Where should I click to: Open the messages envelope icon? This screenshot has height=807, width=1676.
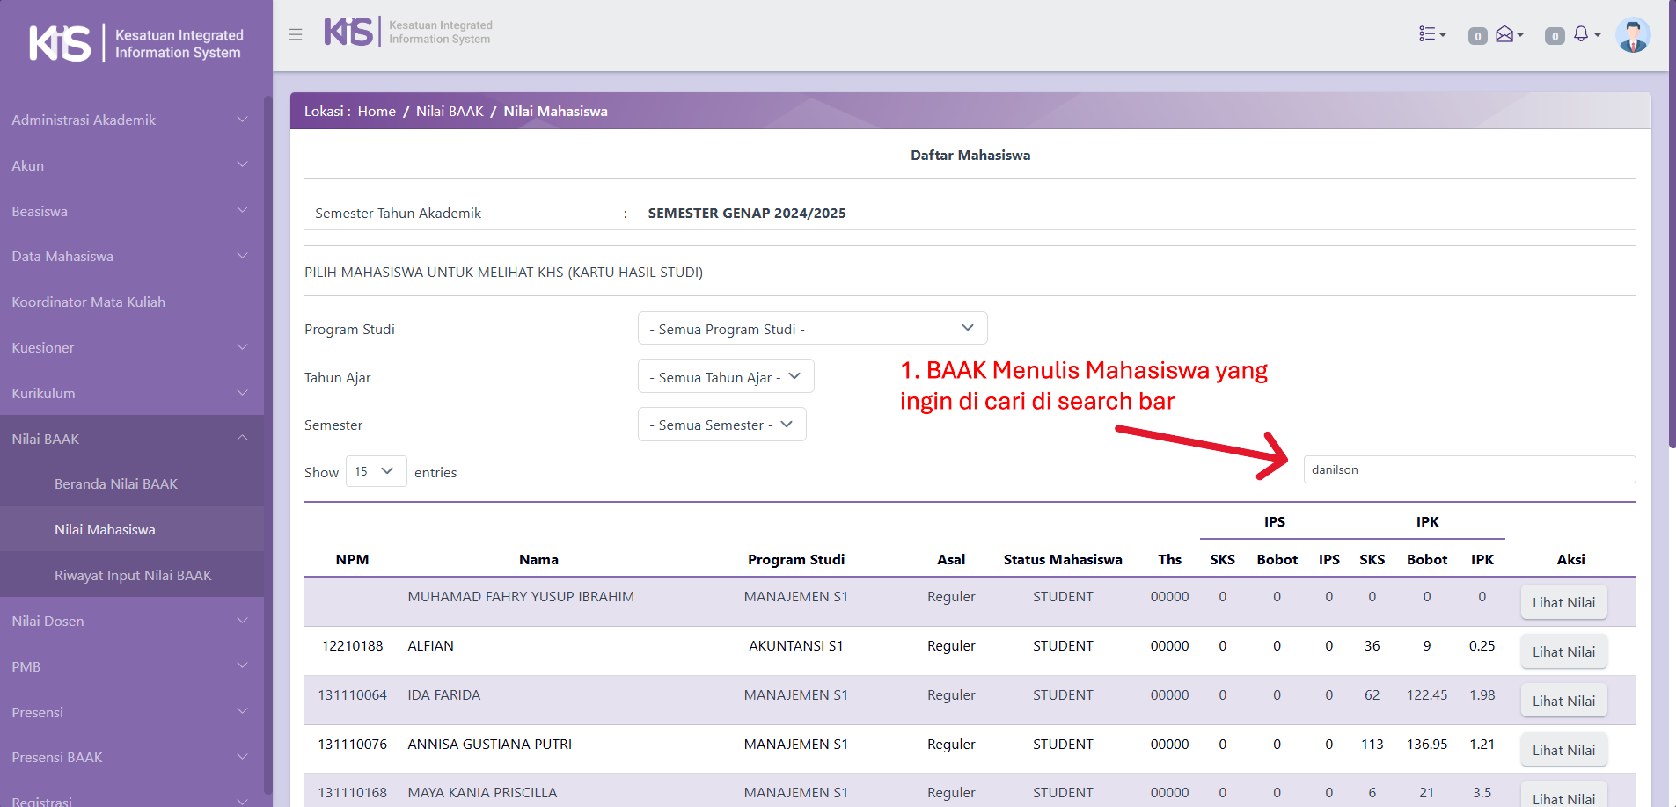(x=1508, y=34)
